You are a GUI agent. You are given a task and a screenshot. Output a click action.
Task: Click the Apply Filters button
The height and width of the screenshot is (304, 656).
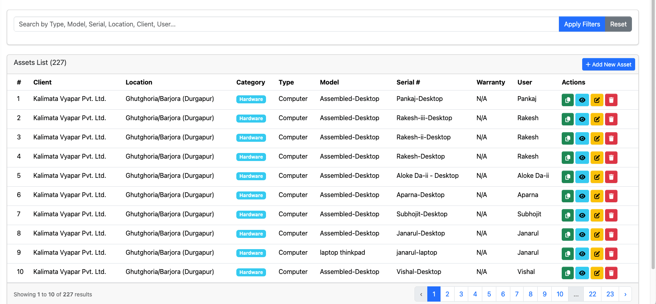[582, 24]
